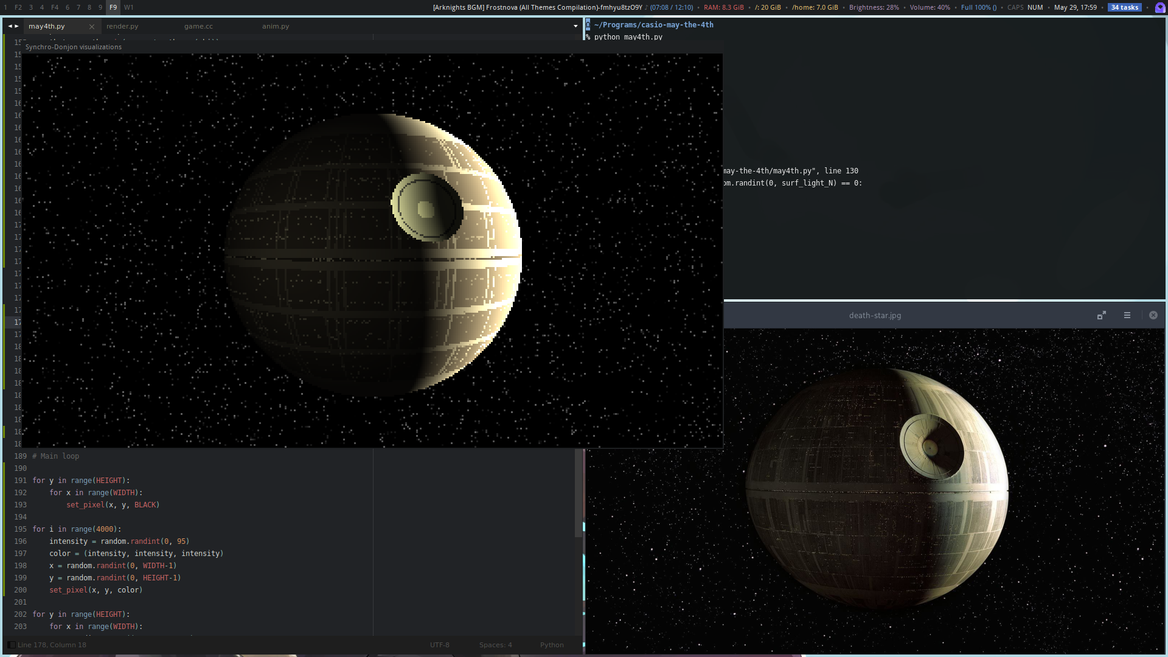Click the 34 tasks badge

(x=1125, y=7)
